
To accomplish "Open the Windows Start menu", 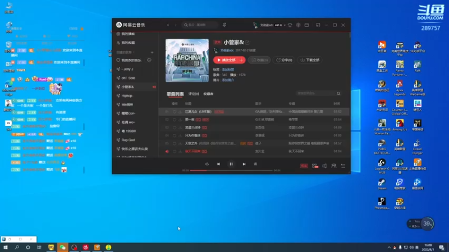I will click(x=6, y=247).
